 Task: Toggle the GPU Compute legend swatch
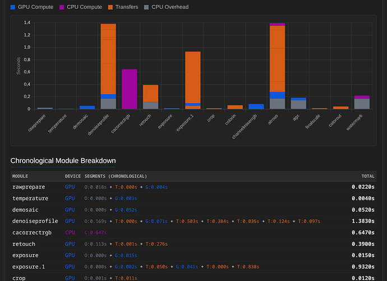tap(13, 7)
